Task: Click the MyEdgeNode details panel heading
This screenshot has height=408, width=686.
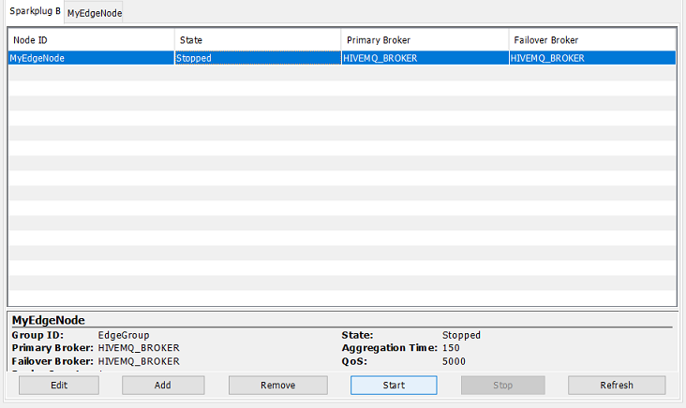Action: (48, 320)
